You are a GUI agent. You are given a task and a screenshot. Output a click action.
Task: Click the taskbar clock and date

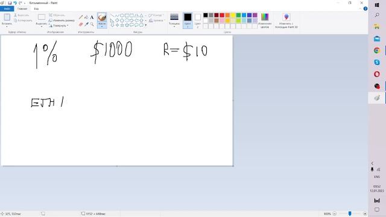click(377, 189)
